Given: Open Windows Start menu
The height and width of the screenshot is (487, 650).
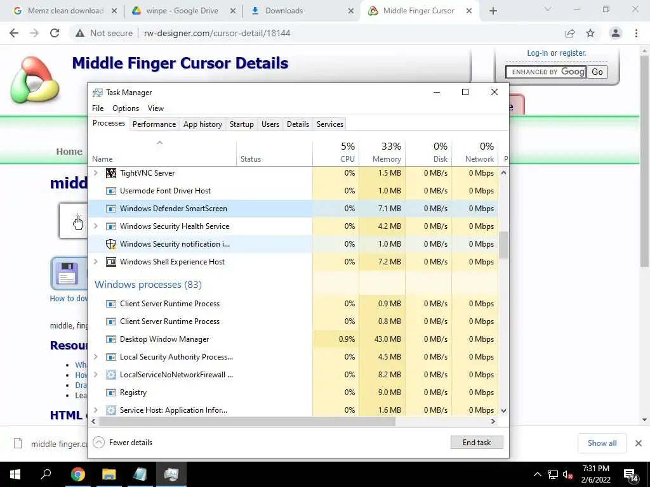Looking at the screenshot, I should tap(15, 474).
